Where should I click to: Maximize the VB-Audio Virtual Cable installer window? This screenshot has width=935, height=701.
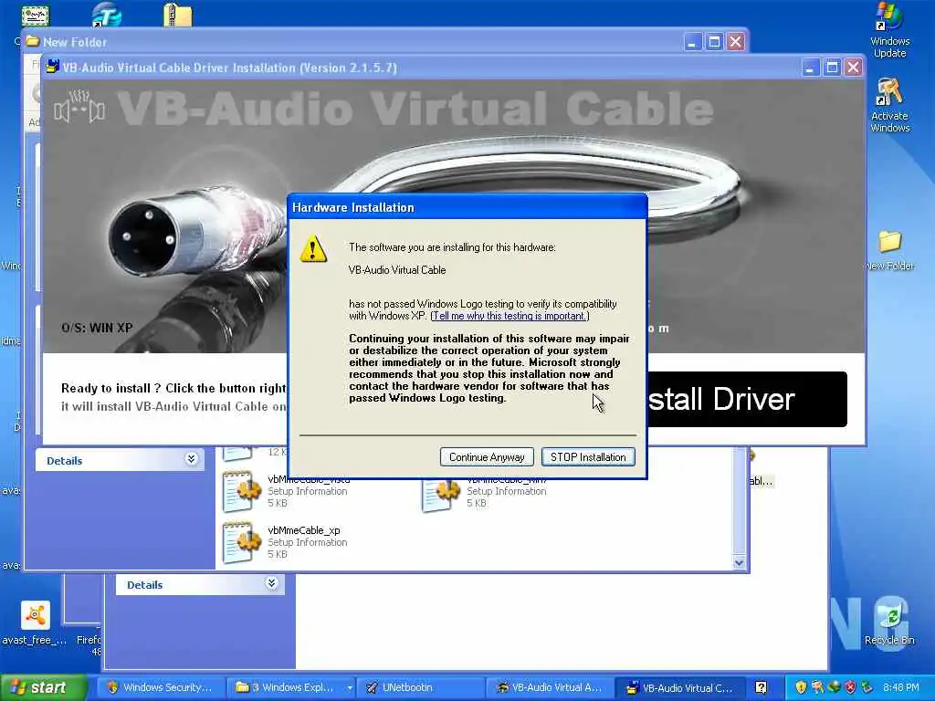[832, 68]
